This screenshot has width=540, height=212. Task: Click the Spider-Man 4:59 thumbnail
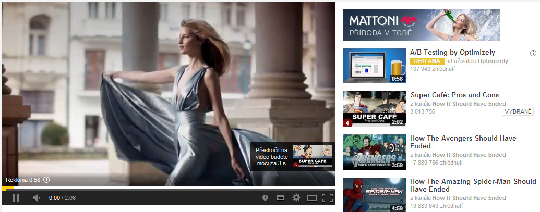click(375, 195)
